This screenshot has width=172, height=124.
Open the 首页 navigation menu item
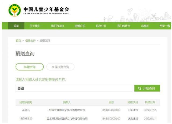point(16,26)
